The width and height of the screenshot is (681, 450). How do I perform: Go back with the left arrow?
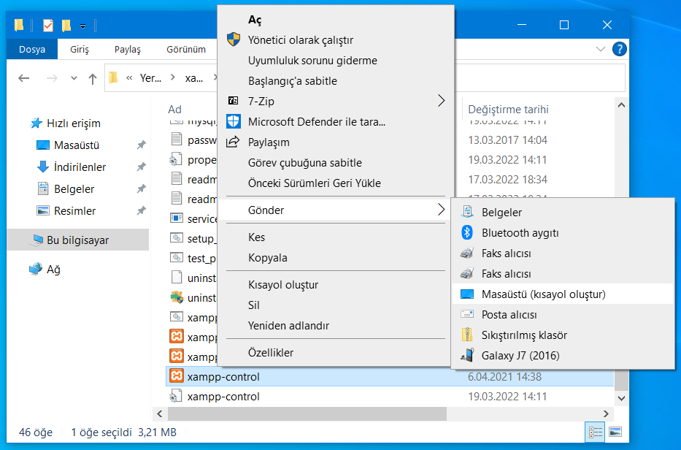point(24,78)
